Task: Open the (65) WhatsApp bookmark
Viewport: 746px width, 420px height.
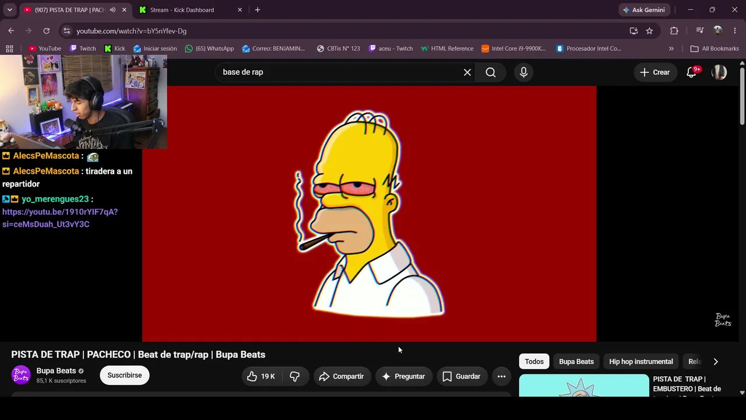Action: pyautogui.click(x=209, y=48)
